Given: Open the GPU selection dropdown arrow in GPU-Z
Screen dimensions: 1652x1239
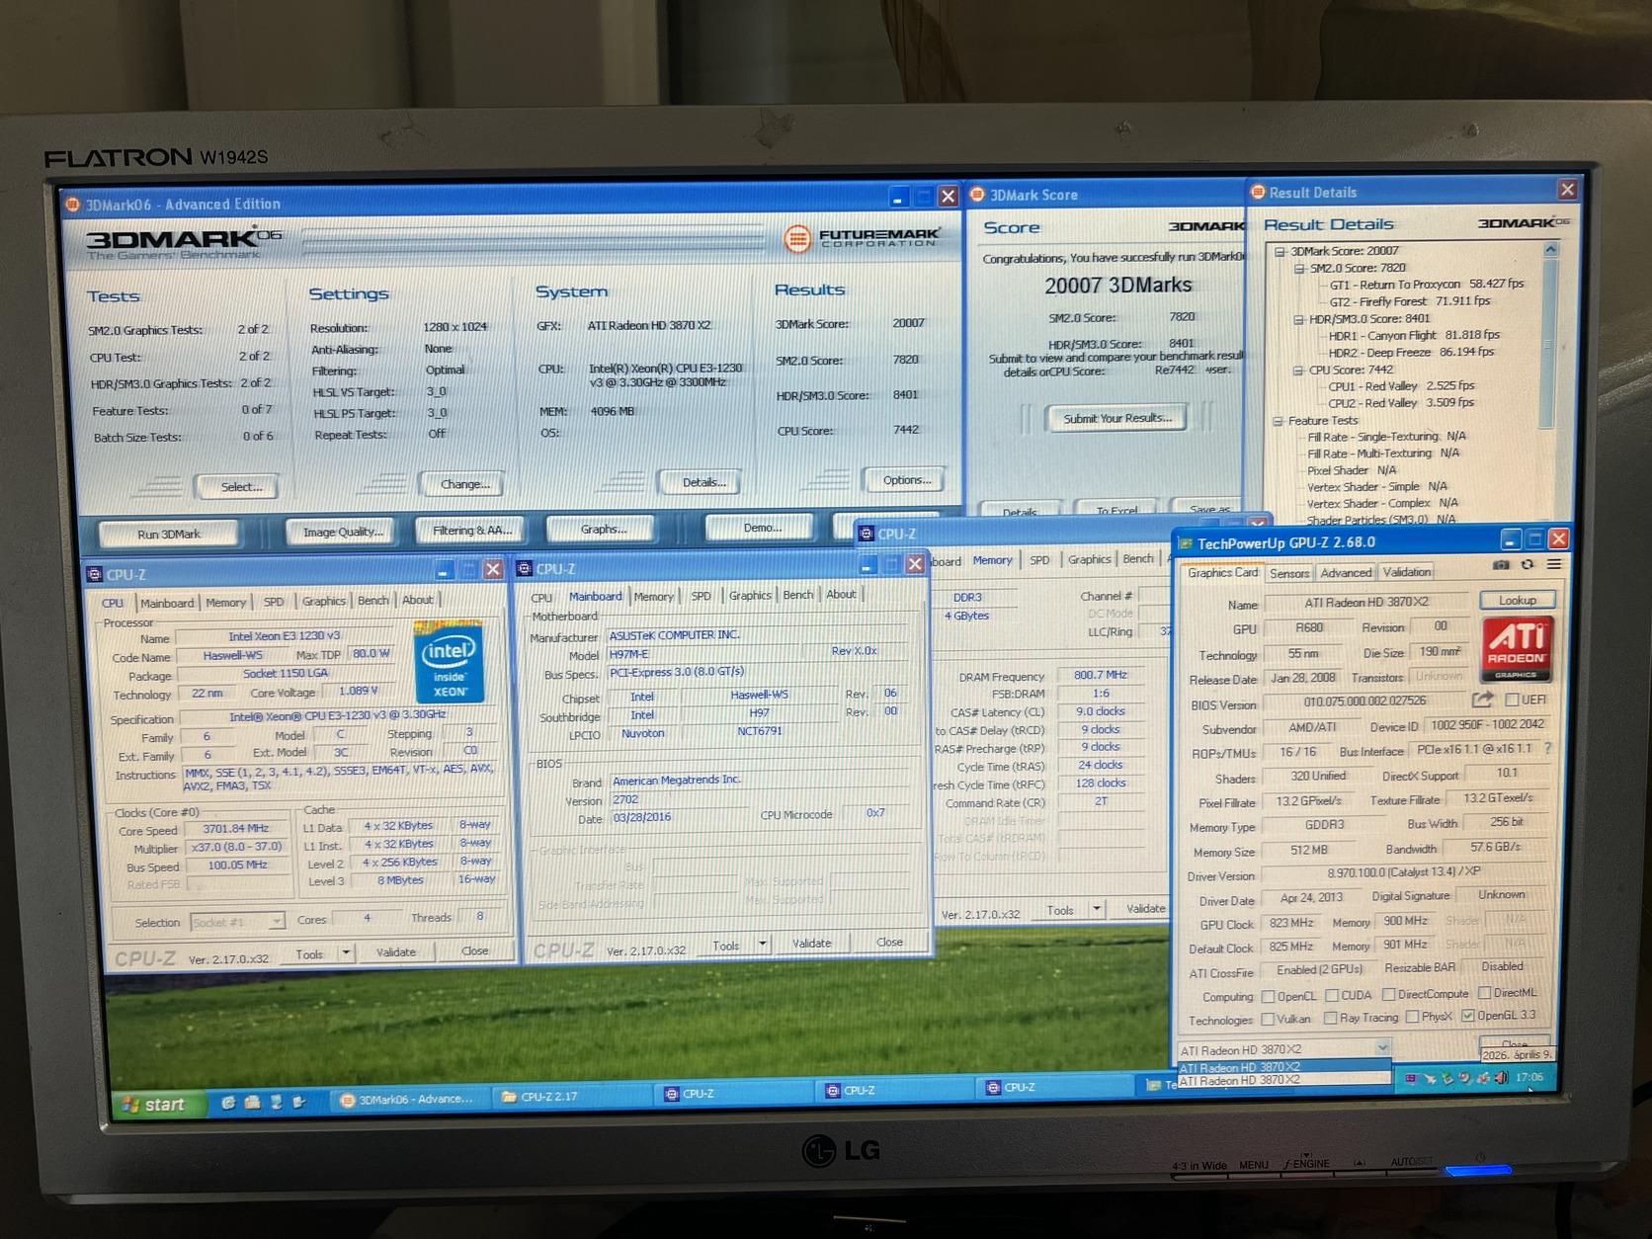Looking at the screenshot, I should tap(1382, 1047).
